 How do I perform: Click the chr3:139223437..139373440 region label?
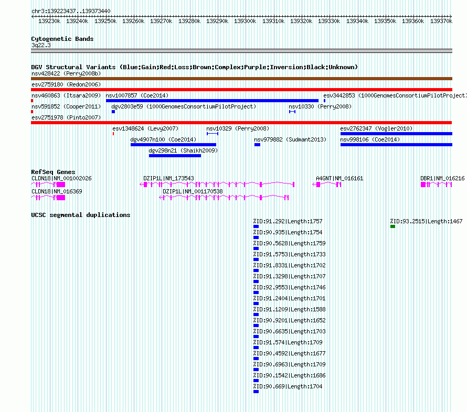[x=71, y=11]
